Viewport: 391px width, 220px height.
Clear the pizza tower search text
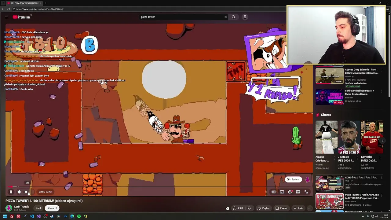tap(225, 17)
